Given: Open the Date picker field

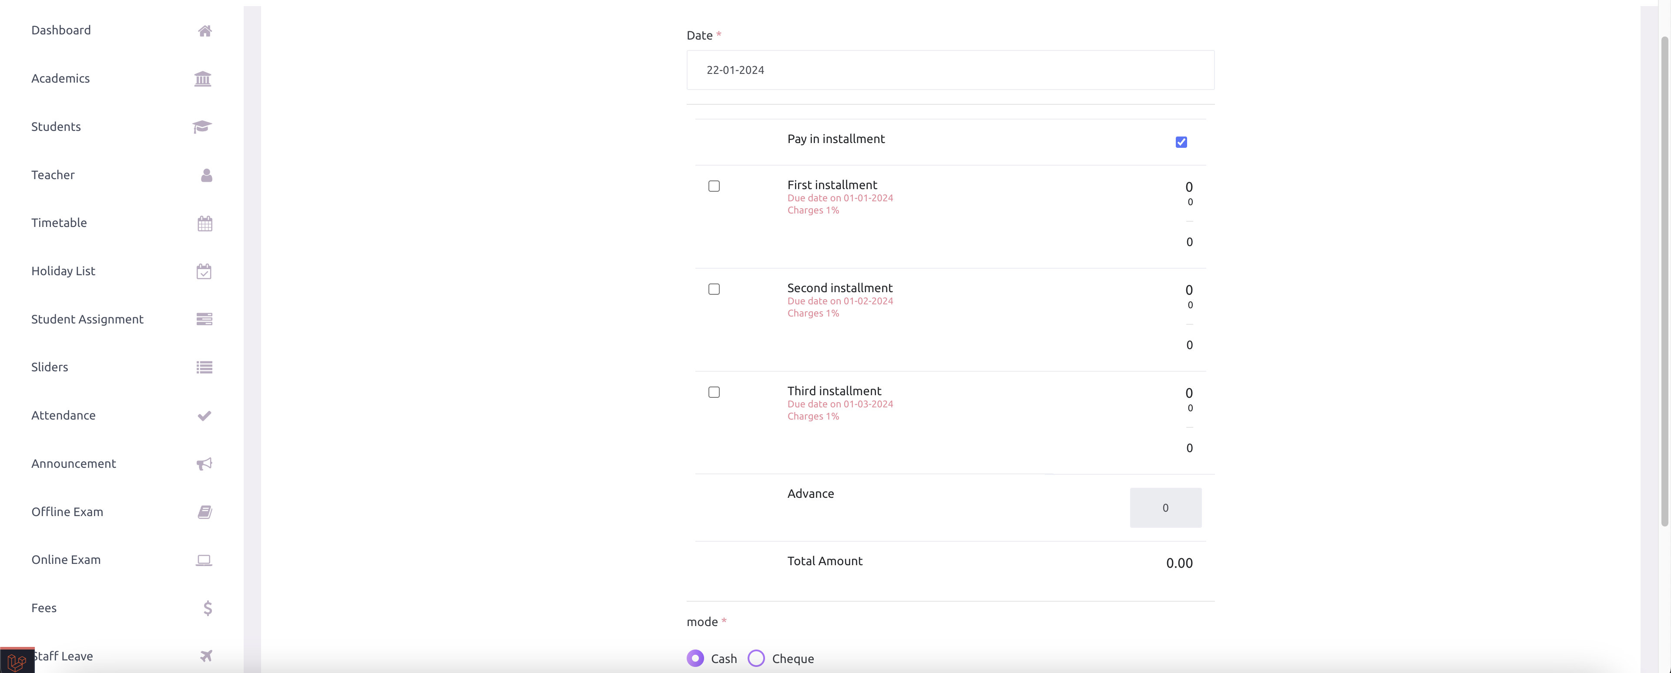Looking at the screenshot, I should tap(949, 70).
